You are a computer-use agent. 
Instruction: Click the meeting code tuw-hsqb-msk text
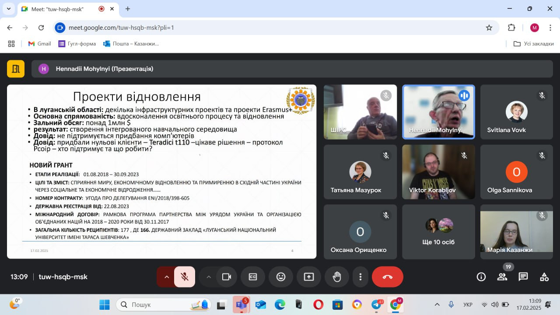point(63,277)
